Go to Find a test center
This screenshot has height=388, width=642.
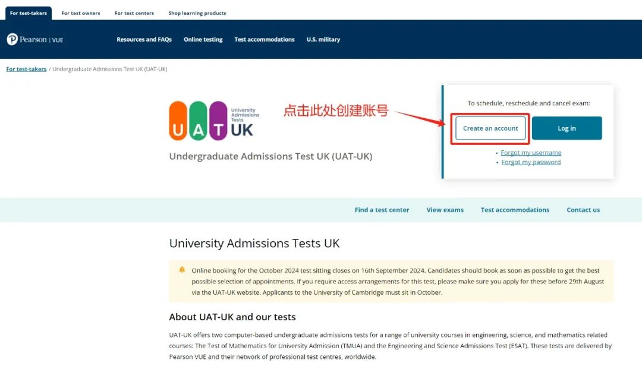(382, 210)
